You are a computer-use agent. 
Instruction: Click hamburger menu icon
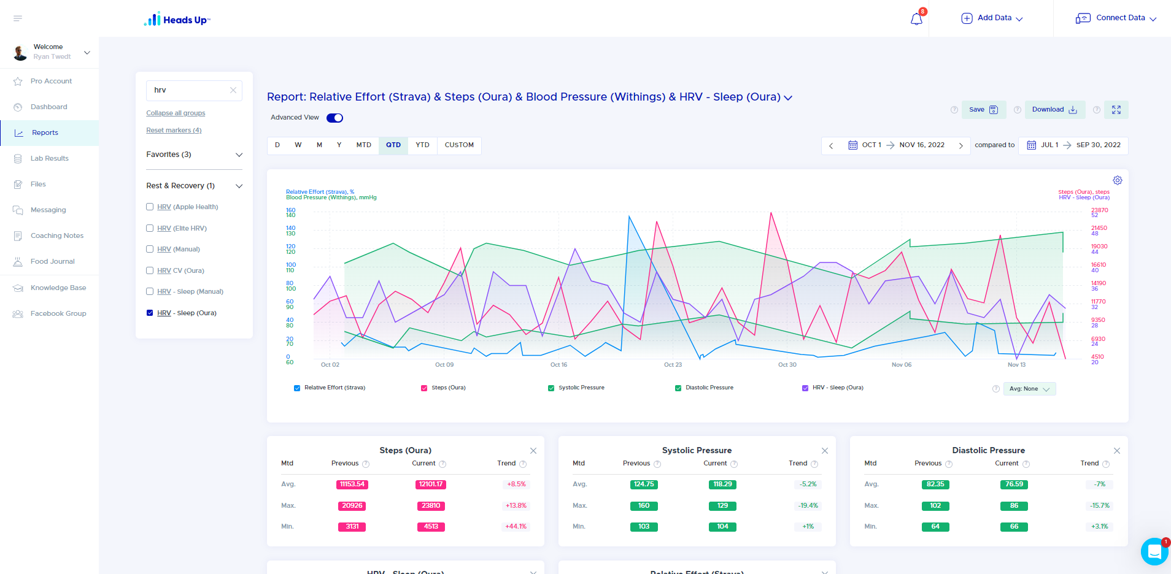(x=18, y=18)
